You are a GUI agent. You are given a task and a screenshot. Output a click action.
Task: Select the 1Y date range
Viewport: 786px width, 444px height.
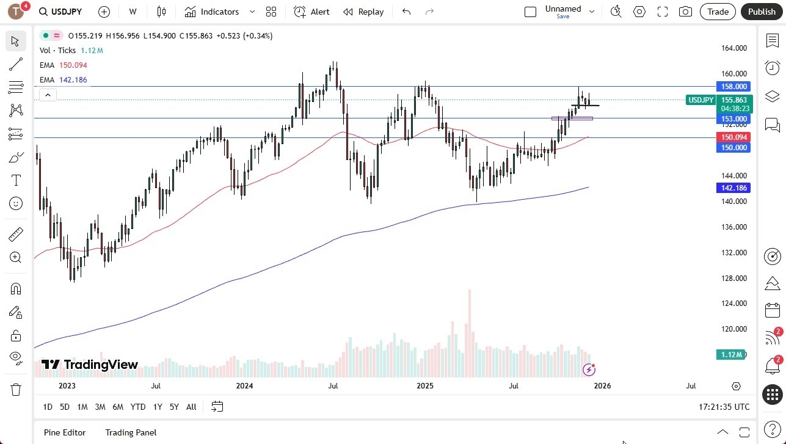[157, 407]
